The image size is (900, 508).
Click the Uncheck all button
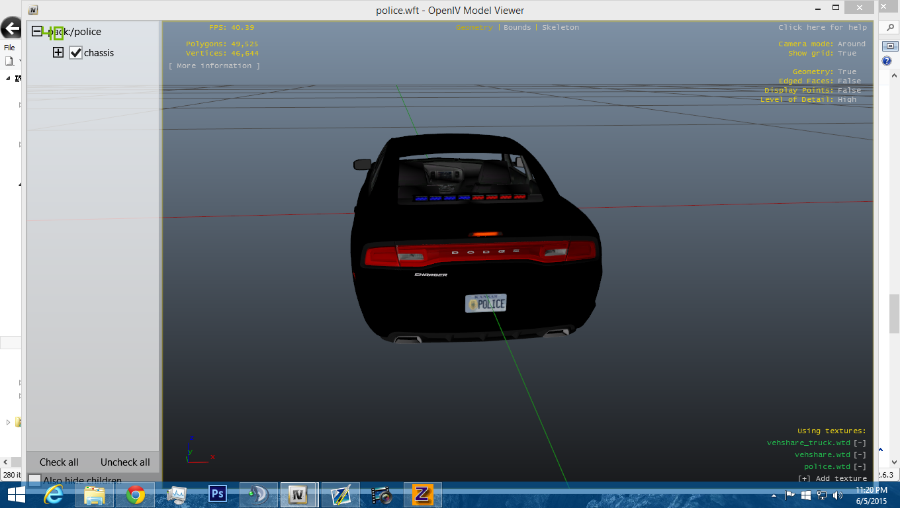point(125,462)
